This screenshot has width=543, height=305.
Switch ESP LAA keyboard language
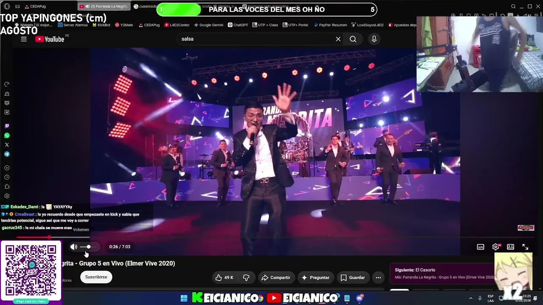[490, 298]
